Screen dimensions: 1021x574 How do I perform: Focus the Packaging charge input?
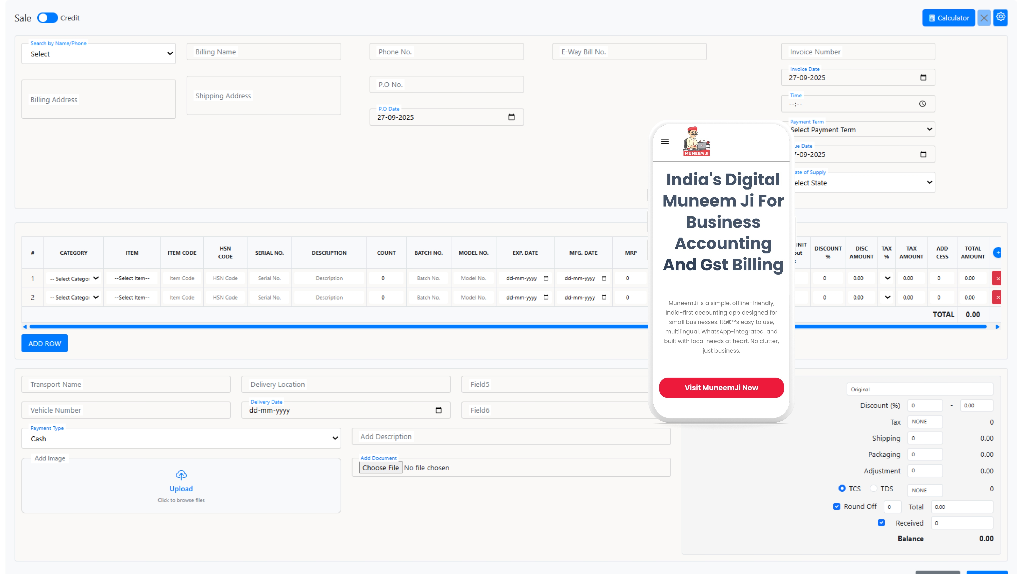(x=925, y=454)
